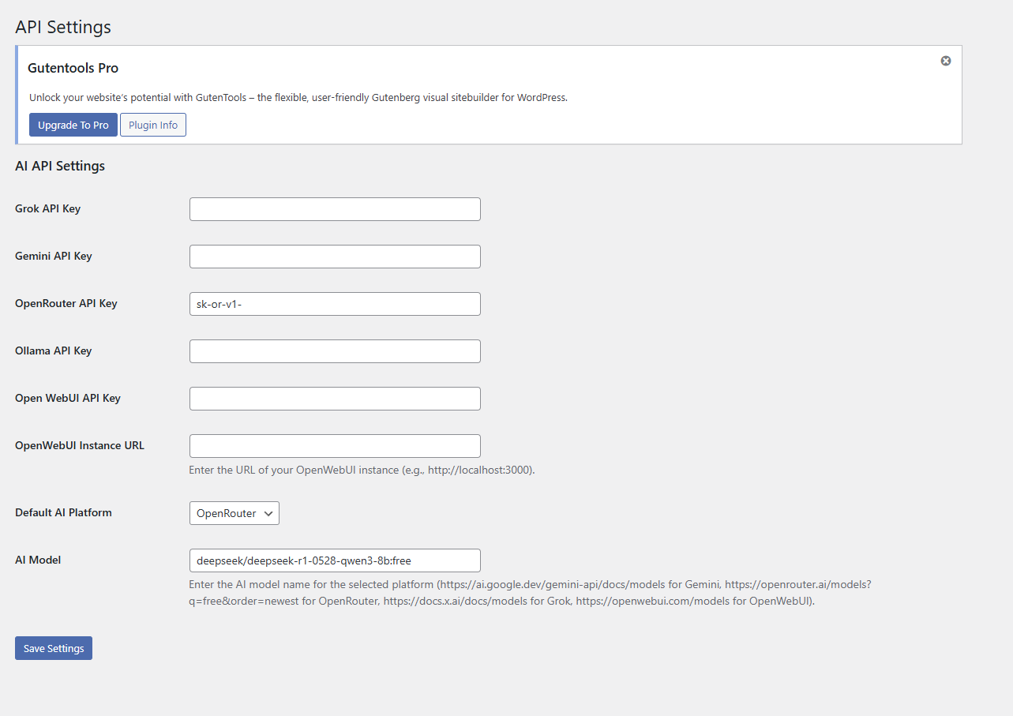Click the Upgrade To Pro button

(73, 125)
